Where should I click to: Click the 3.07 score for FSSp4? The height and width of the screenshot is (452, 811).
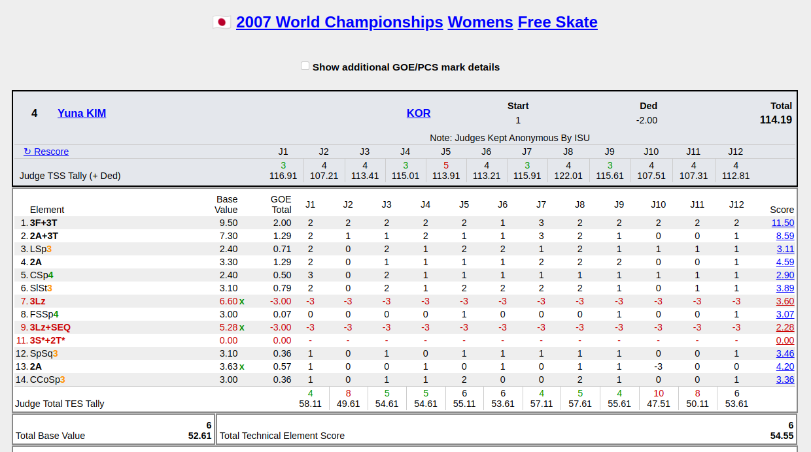pos(785,314)
